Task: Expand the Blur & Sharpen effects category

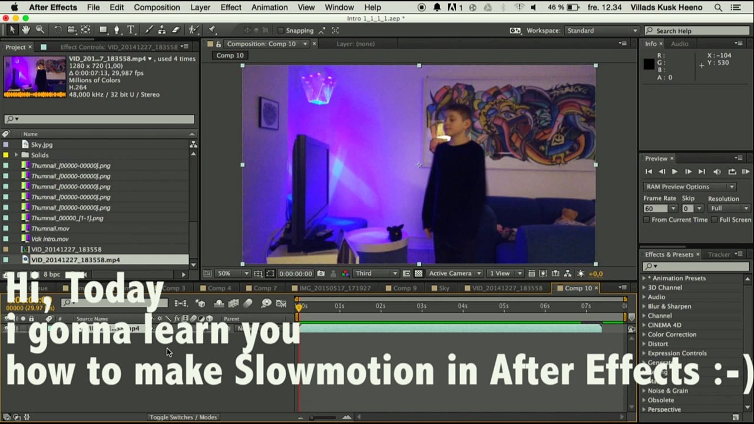Action: [x=644, y=306]
